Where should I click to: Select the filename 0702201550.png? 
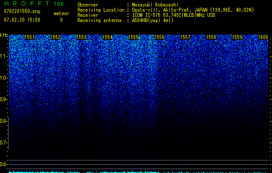coord(22,11)
